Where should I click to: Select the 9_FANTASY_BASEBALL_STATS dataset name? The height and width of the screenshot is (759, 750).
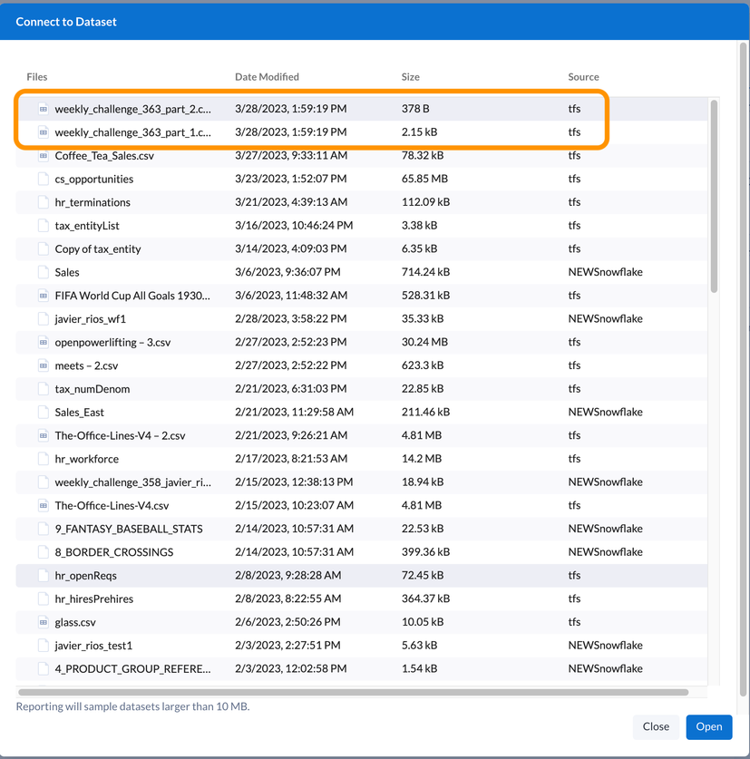[x=129, y=529]
